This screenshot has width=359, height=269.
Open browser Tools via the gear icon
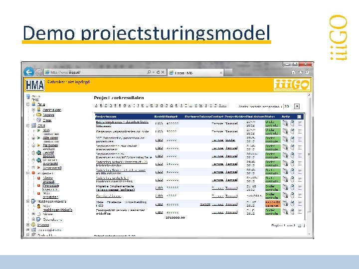[308, 72]
